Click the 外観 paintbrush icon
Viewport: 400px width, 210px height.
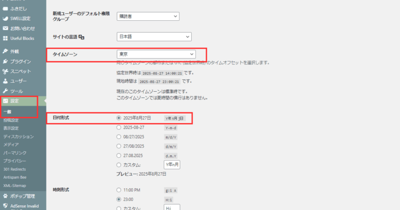click(x=5, y=51)
